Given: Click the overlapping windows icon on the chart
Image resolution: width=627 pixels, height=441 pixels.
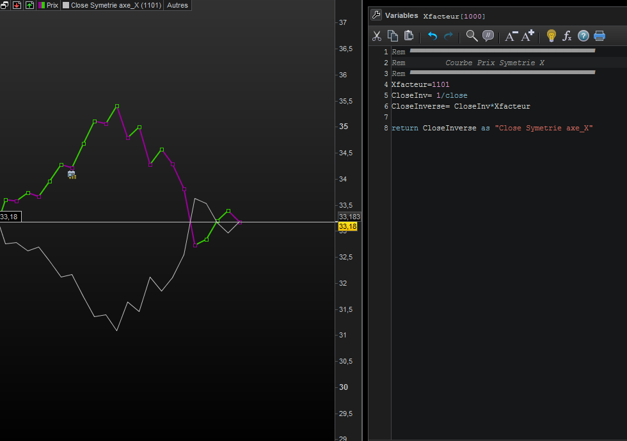Looking at the screenshot, I should [4, 5].
